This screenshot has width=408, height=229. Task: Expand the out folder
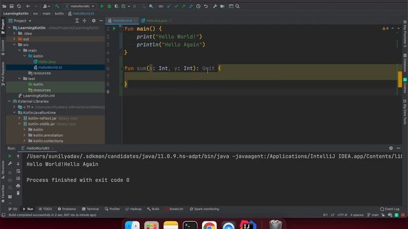click(x=14, y=39)
